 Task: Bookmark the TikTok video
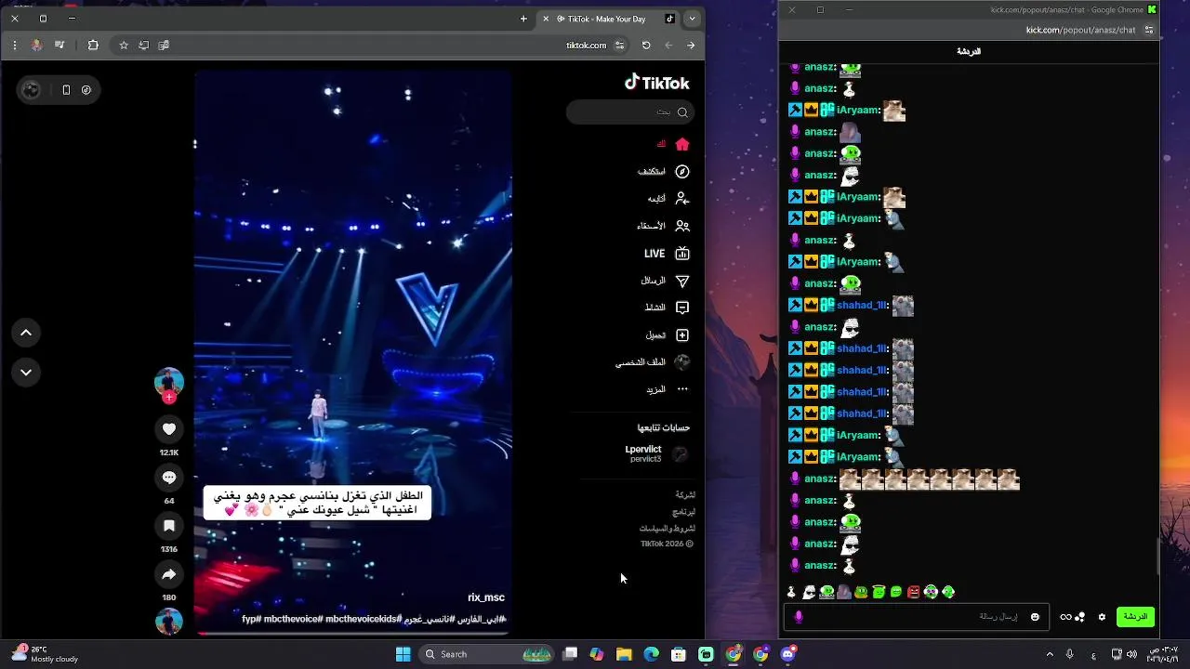tap(169, 526)
